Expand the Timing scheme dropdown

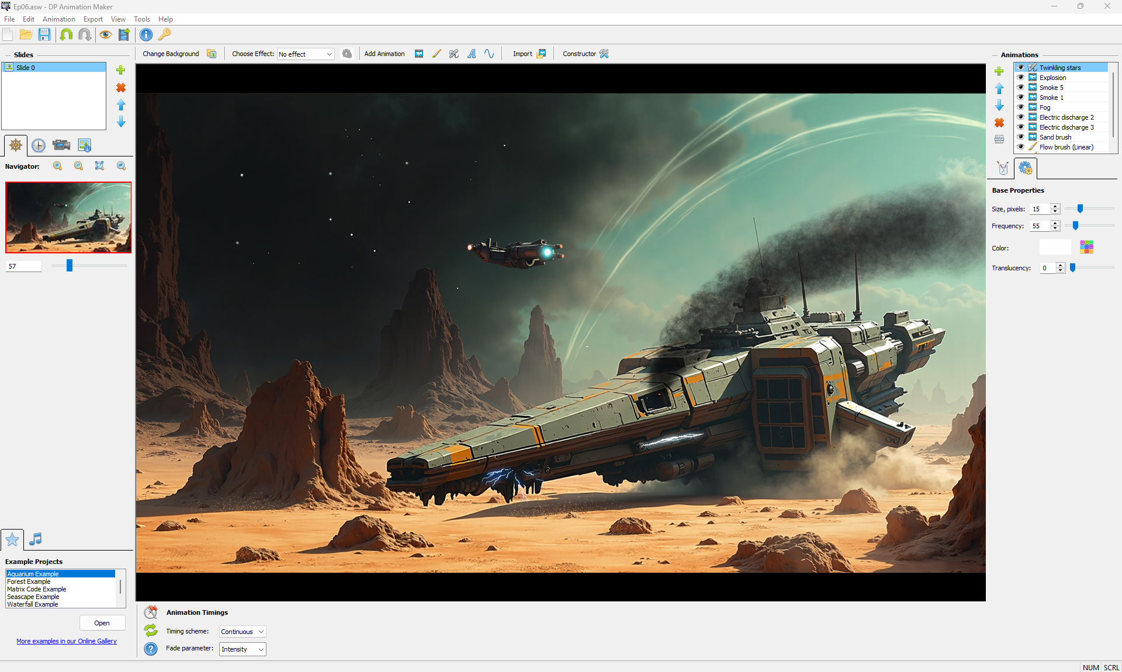tap(243, 632)
